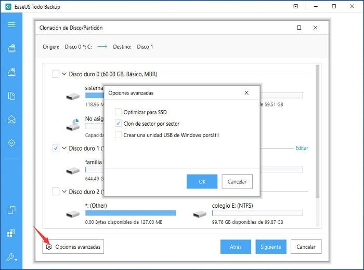Open the Clone icon in sidebar
The height and width of the screenshot is (270, 364).
point(11,210)
